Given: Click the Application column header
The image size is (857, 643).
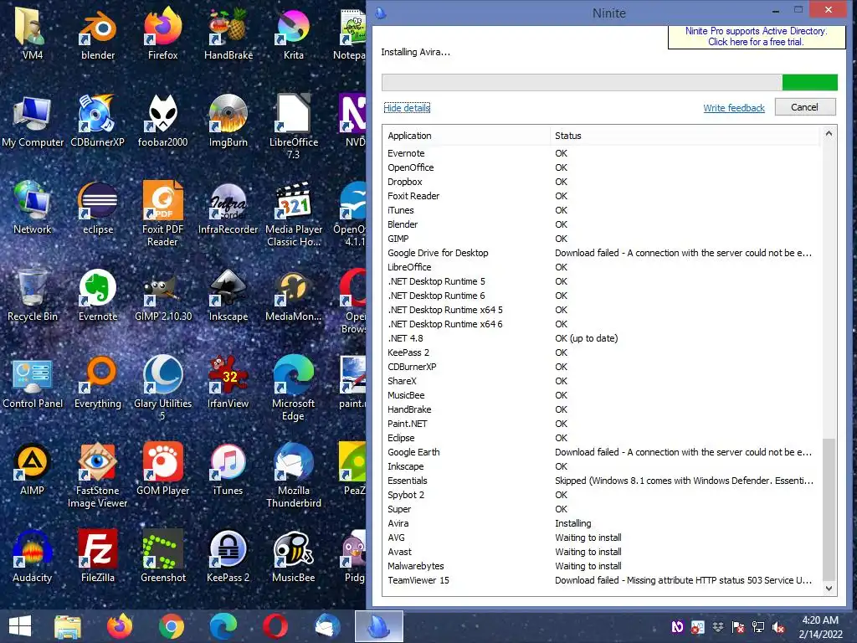Looking at the screenshot, I should click(x=466, y=136).
